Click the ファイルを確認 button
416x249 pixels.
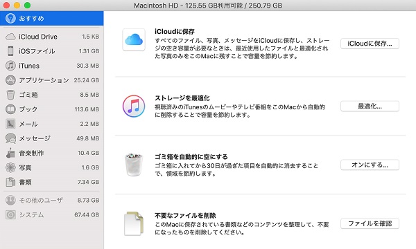[x=370, y=224]
